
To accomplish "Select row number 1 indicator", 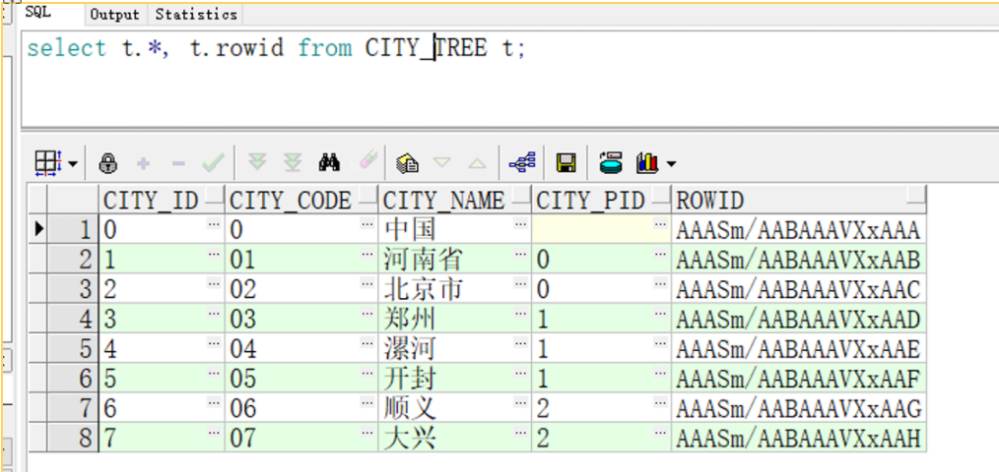I will 73,229.
